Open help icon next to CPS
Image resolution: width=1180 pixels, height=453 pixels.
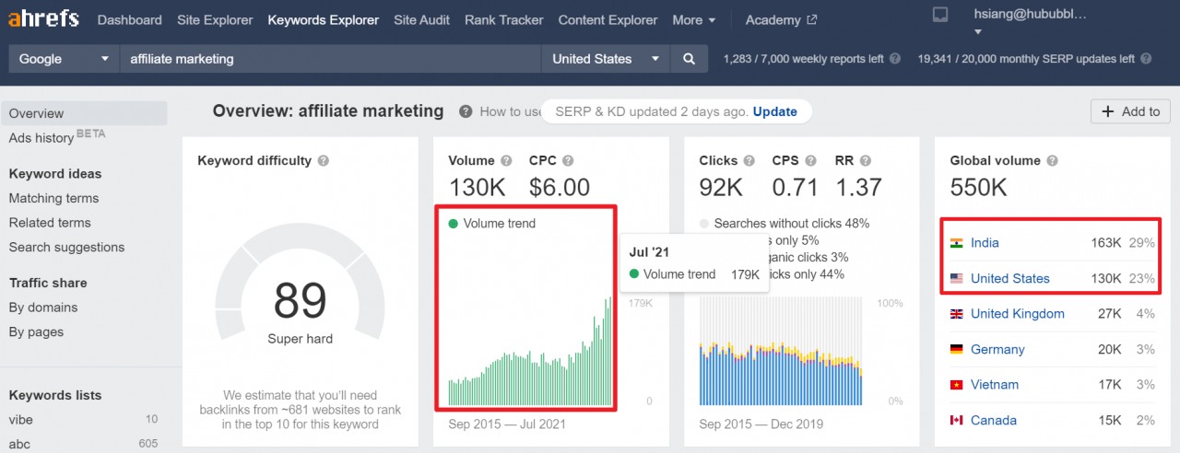coord(812,160)
